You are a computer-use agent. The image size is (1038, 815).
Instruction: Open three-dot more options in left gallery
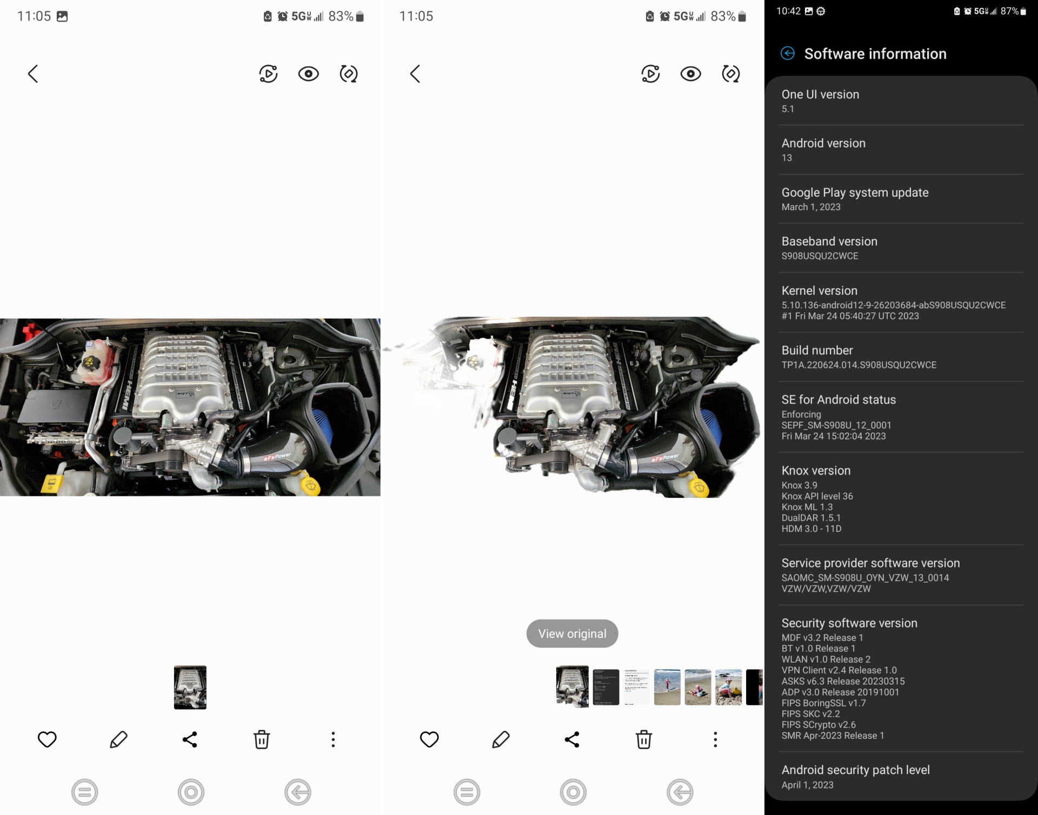(333, 739)
